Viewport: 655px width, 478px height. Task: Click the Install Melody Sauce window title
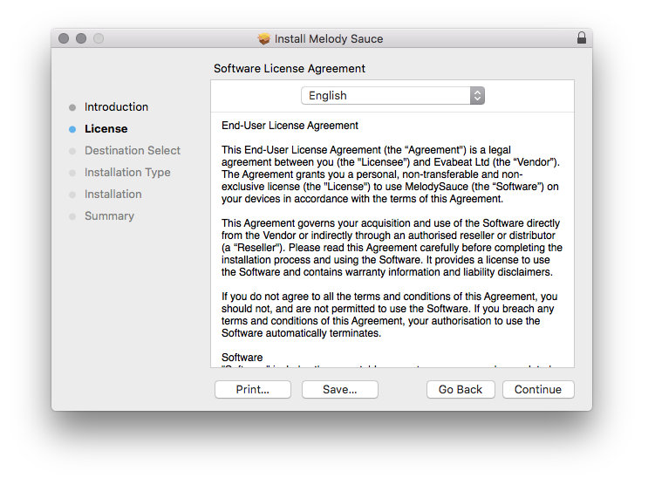click(328, 38)
